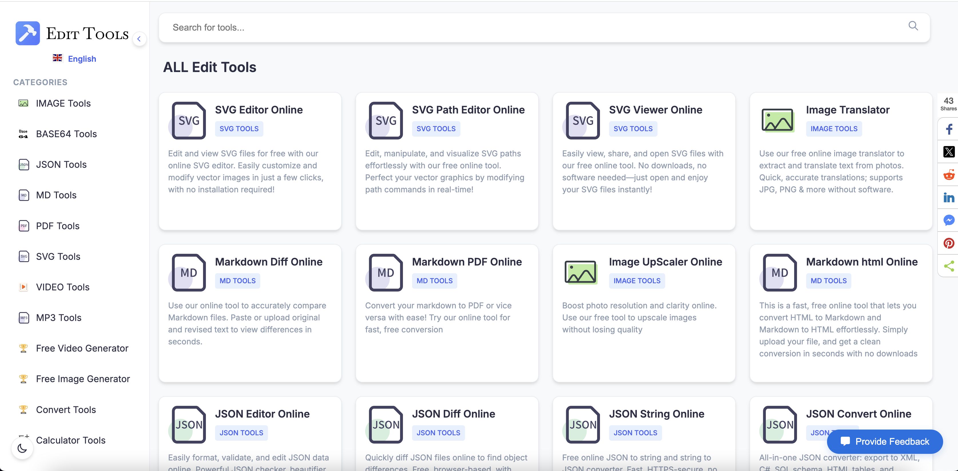Share page on Reddit
The image size is (958, 471).
(x=949, y=175)
